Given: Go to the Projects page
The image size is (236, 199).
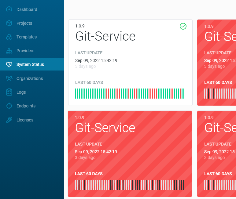Looking at the screenshot, I should click(x=24, y=23).
